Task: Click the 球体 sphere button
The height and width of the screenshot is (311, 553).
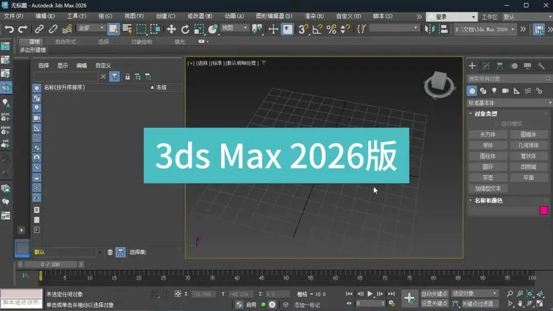Action: point(488,145)
